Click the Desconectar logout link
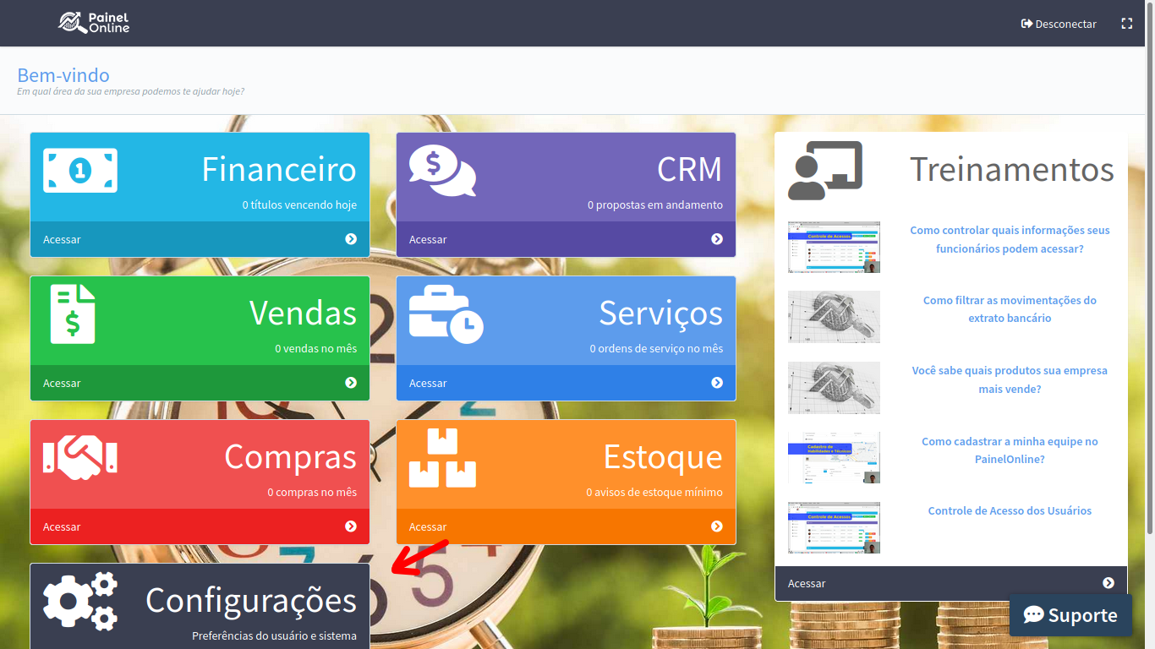This screenshot has height=649, width=1155. click(1059, 24)
